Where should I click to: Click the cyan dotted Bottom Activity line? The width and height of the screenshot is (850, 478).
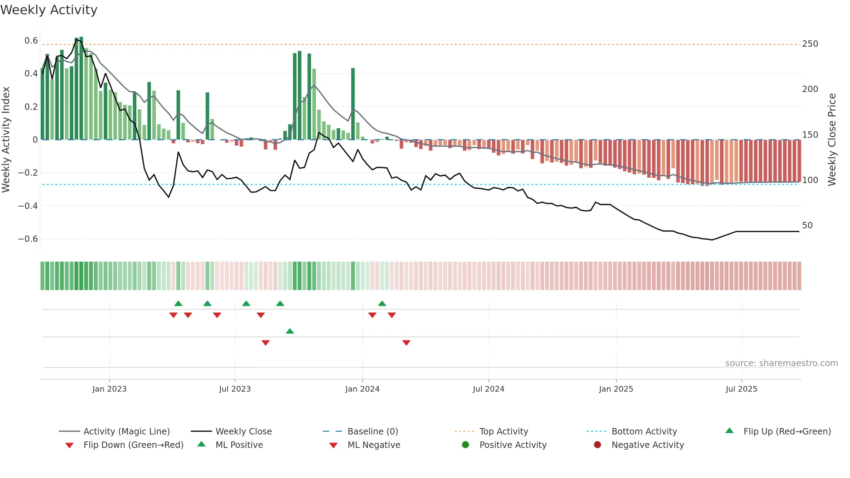pos(421,184)
